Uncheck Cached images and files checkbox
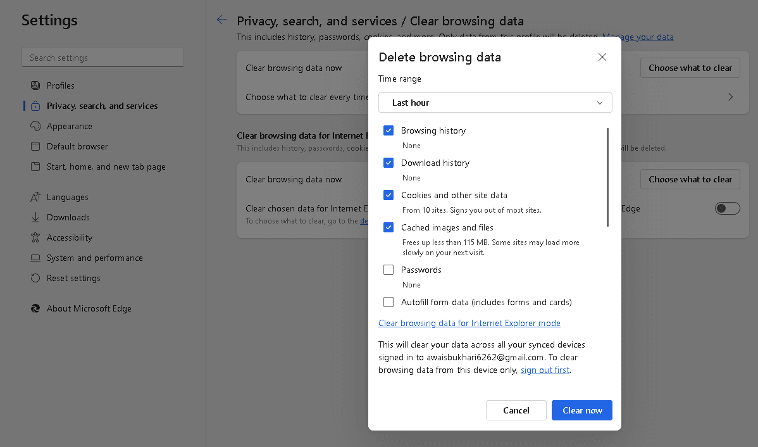Screen dimensions: 758x447 [388, 227]
